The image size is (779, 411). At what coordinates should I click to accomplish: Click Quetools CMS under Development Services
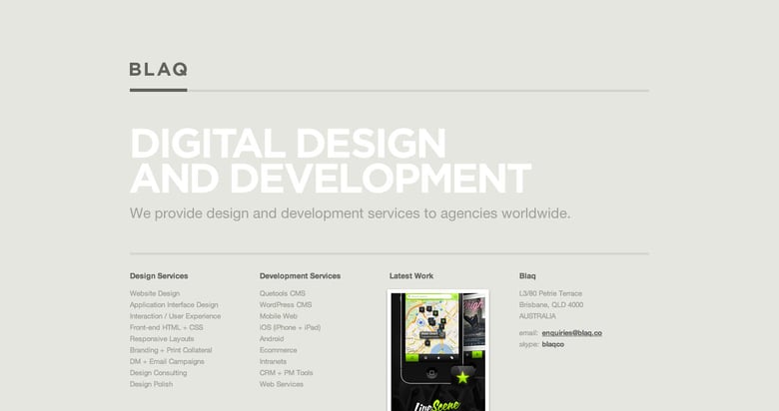283,293
